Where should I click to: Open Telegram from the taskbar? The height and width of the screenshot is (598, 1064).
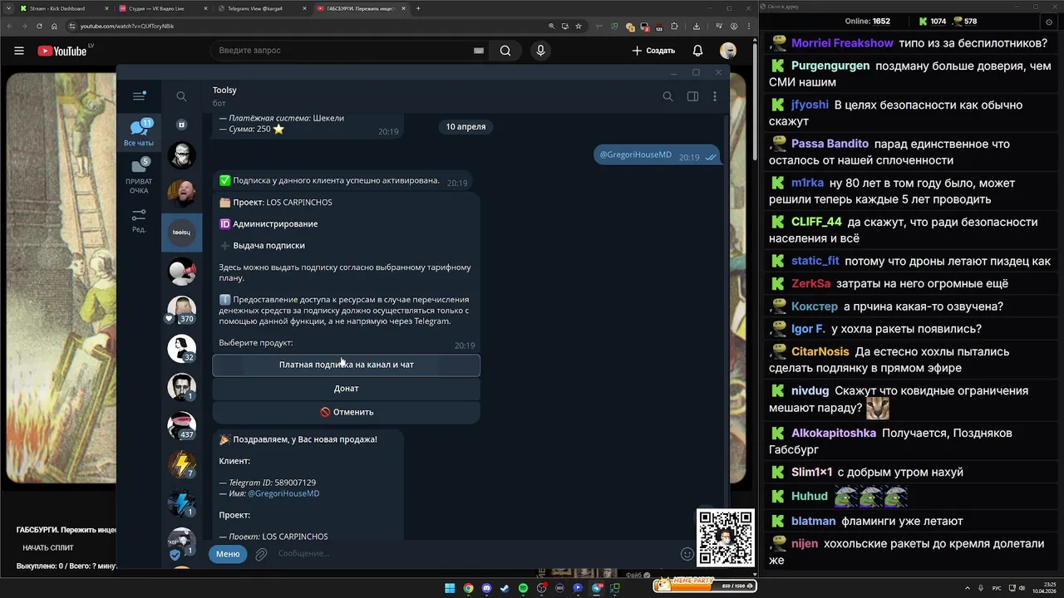coord(597,588)
